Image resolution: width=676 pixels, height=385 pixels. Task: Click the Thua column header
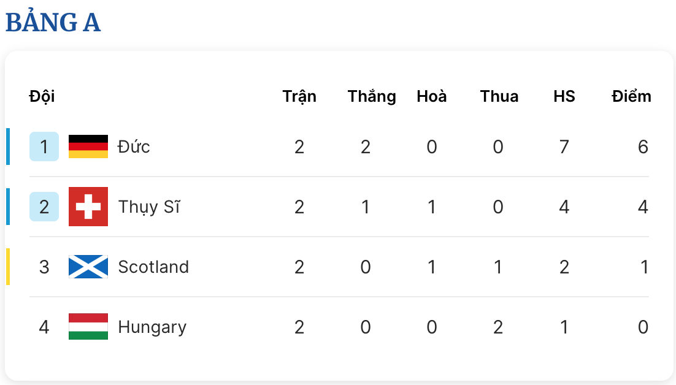(499, 96)
